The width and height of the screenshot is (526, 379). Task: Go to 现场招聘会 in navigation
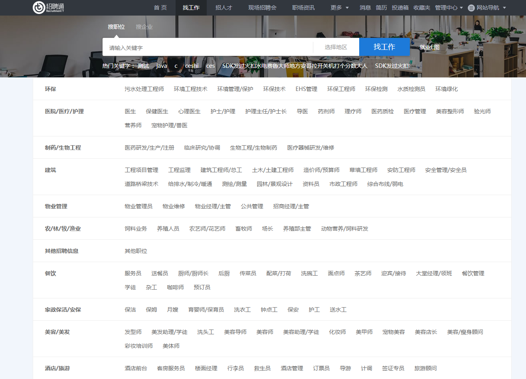pos(262,8)
